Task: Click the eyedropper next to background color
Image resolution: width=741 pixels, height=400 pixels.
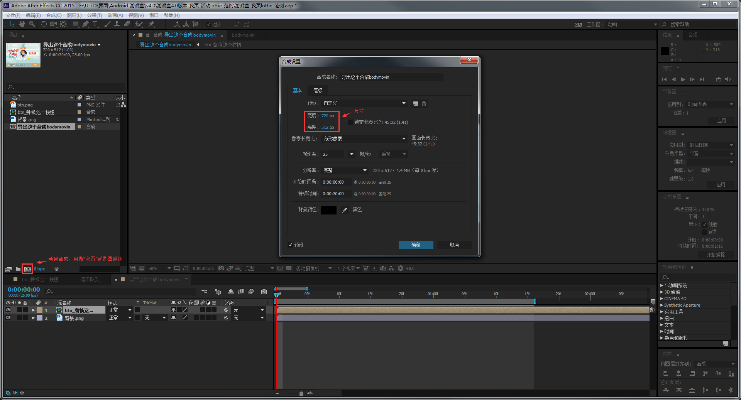Action: pos(345,210)
